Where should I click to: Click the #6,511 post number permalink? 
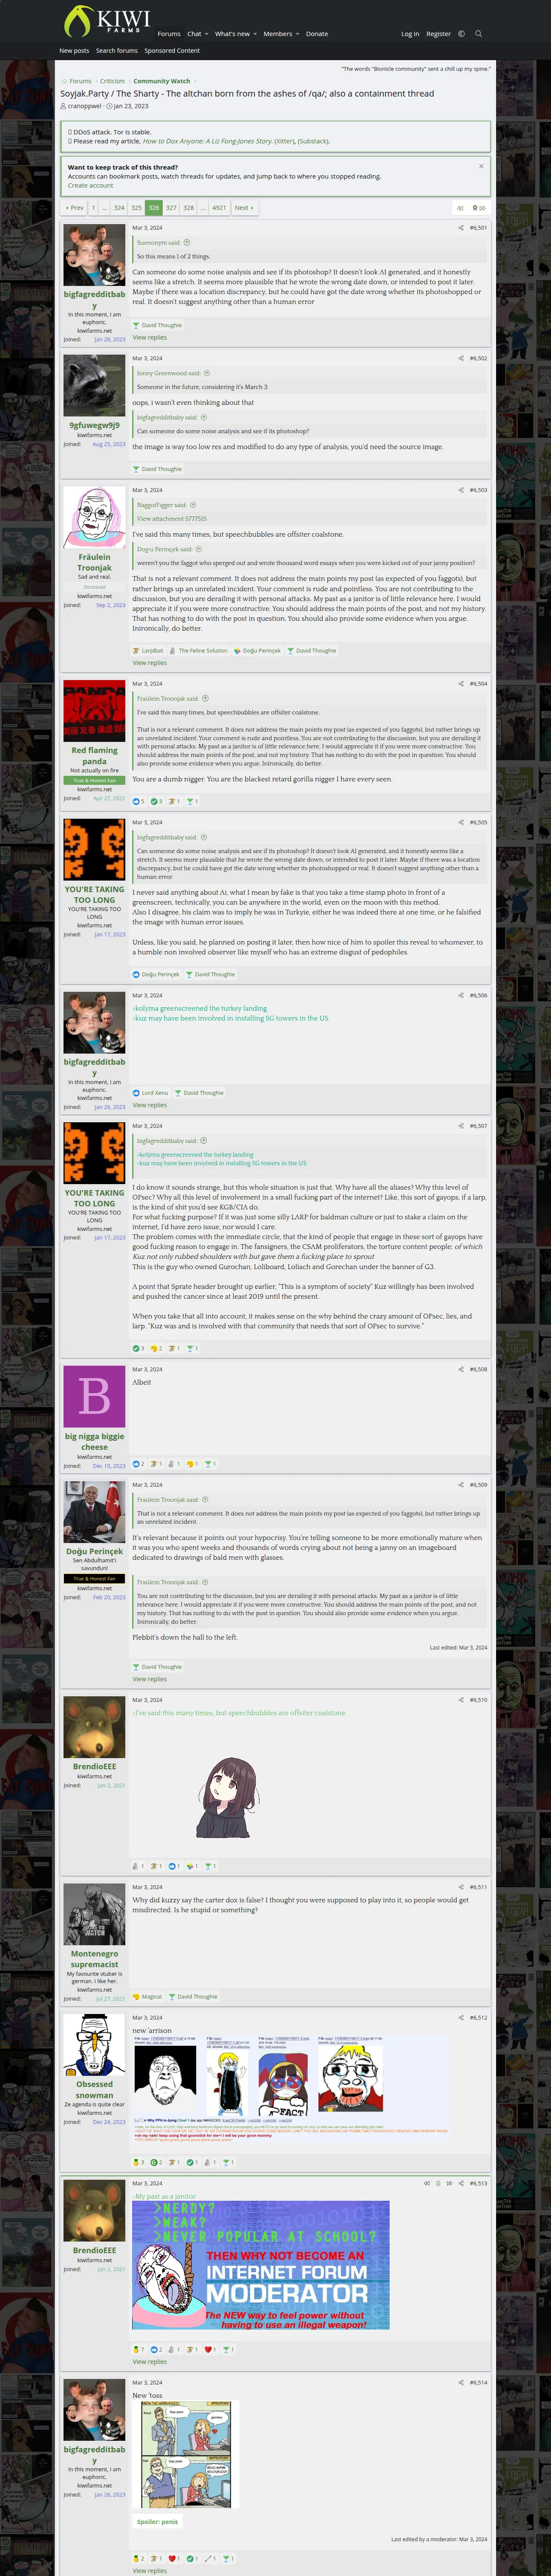pos(478,1887)
